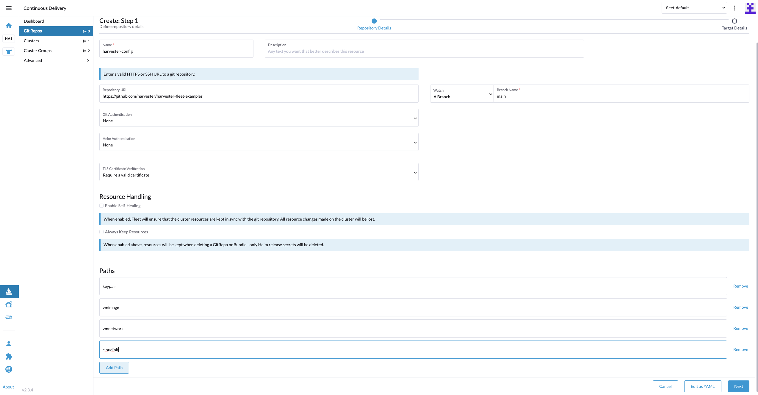
Task: Check the Always Keep Resources option
Action: click(x=101, y=232)
